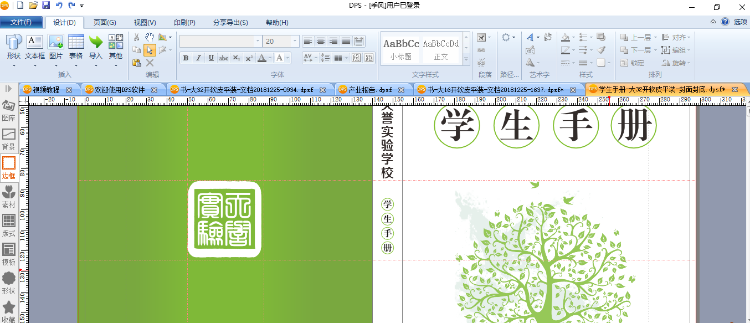Toggle underline formatting
The image size is (750, 323).
point(211,58)
